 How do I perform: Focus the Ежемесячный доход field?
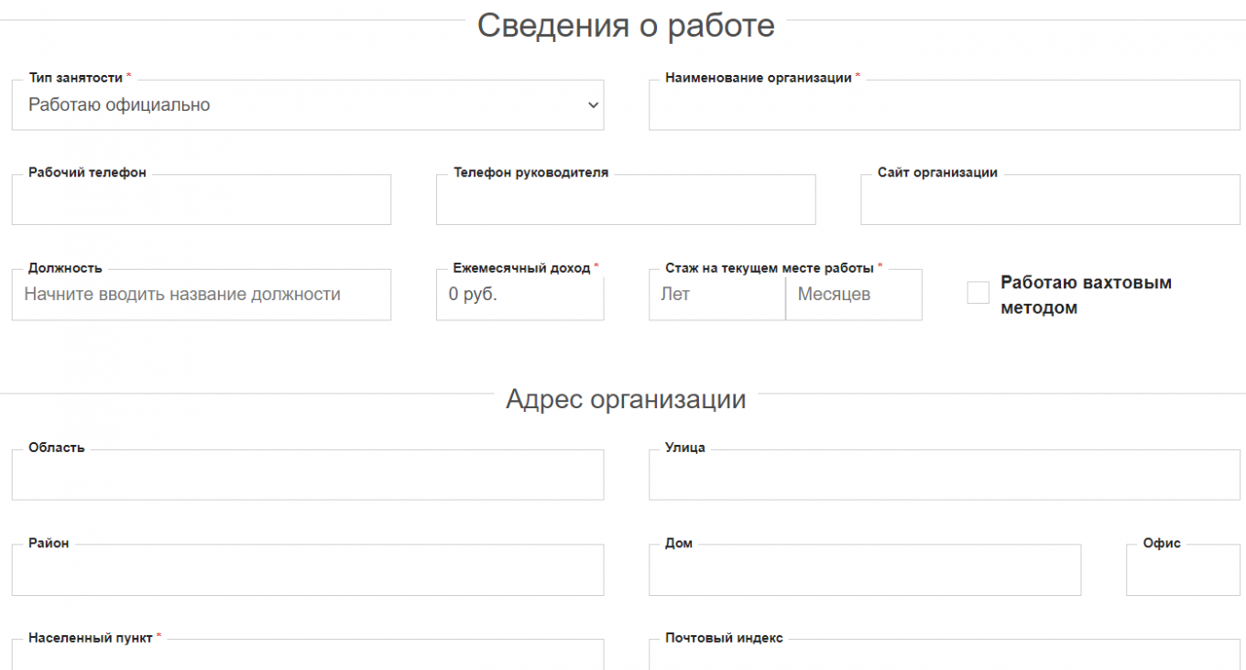pos(519,295)
